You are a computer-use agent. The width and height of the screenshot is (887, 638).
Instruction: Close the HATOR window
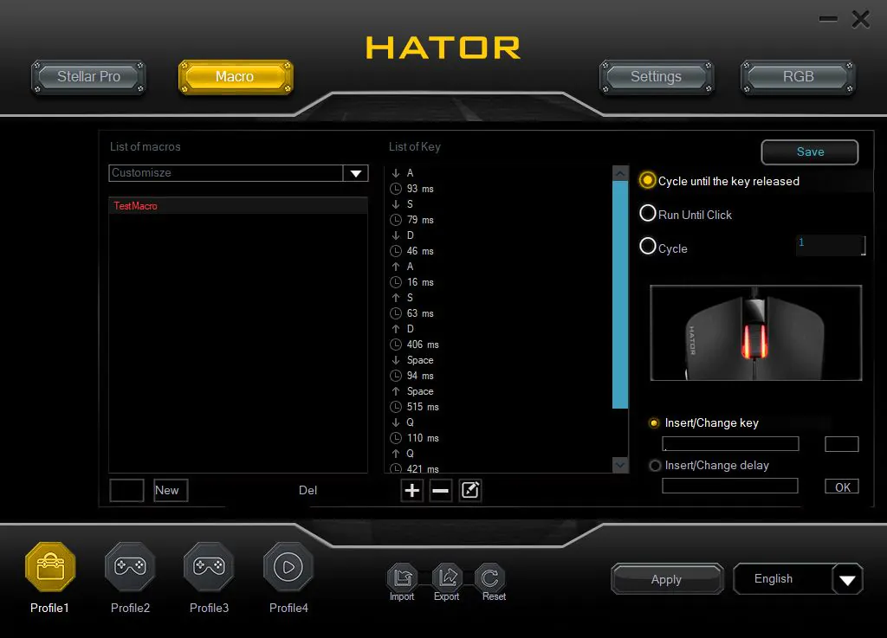(861, 19)
